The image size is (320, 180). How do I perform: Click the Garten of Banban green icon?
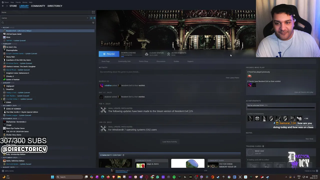tap(4, 79)
